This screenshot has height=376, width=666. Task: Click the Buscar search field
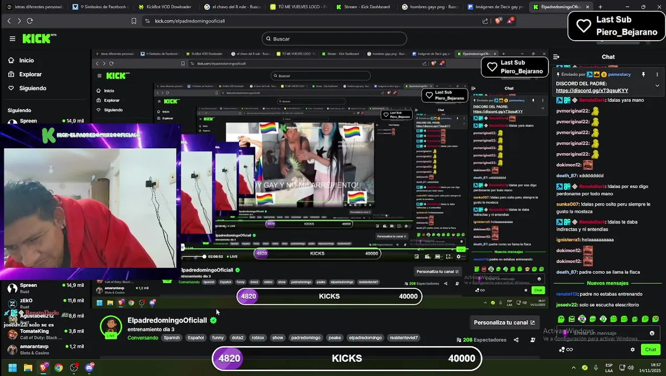click(334, 39)
